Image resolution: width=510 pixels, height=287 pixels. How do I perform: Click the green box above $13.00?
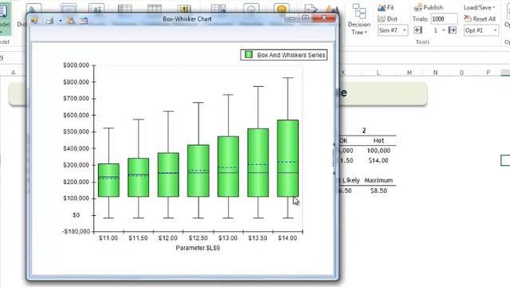[229, 167]
